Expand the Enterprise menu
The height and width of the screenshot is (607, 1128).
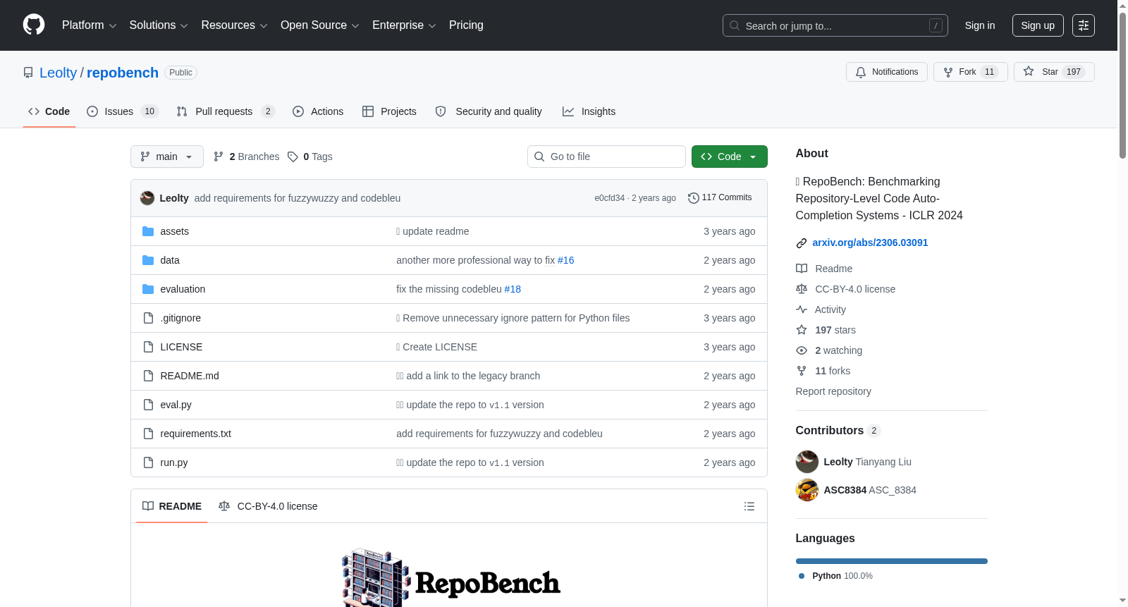(x=404, y=25)
